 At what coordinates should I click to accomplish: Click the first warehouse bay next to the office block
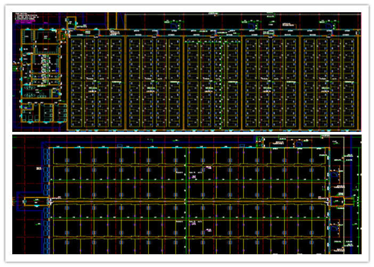[x=96, y=82]
